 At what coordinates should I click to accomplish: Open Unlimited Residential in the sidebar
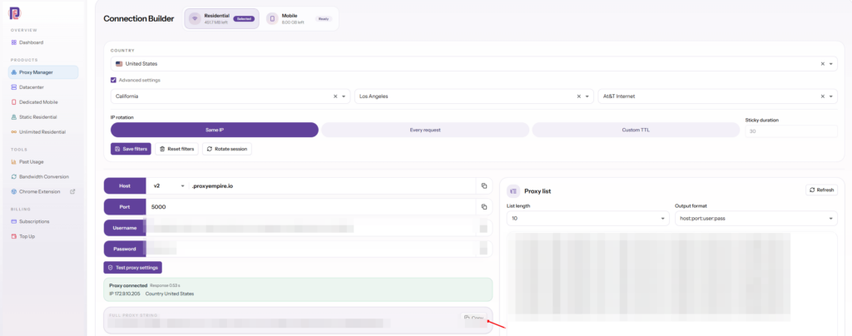[x=43, y=132]
